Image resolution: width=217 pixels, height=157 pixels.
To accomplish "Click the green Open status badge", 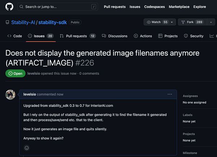I will coord(15,74).
